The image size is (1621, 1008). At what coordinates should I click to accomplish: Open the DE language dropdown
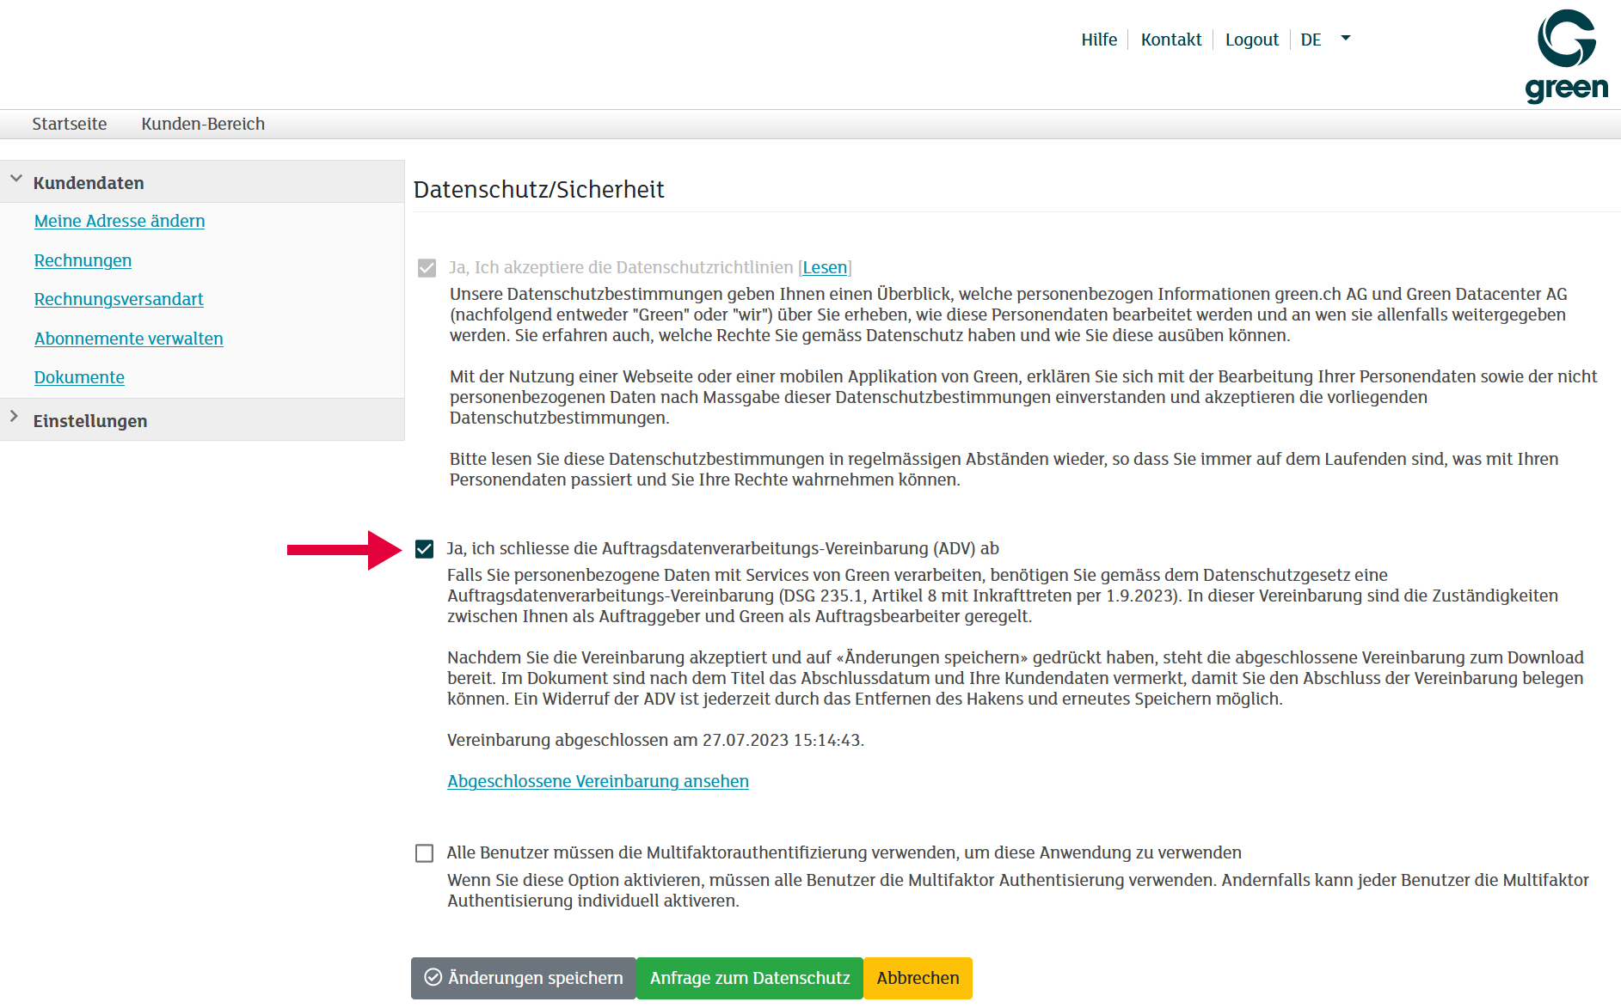coord(1324,40)
